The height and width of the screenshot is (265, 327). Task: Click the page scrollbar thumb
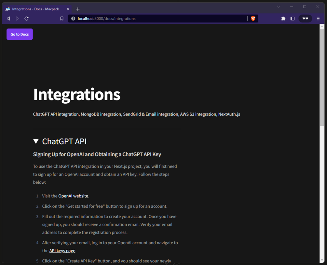(322, 77)
